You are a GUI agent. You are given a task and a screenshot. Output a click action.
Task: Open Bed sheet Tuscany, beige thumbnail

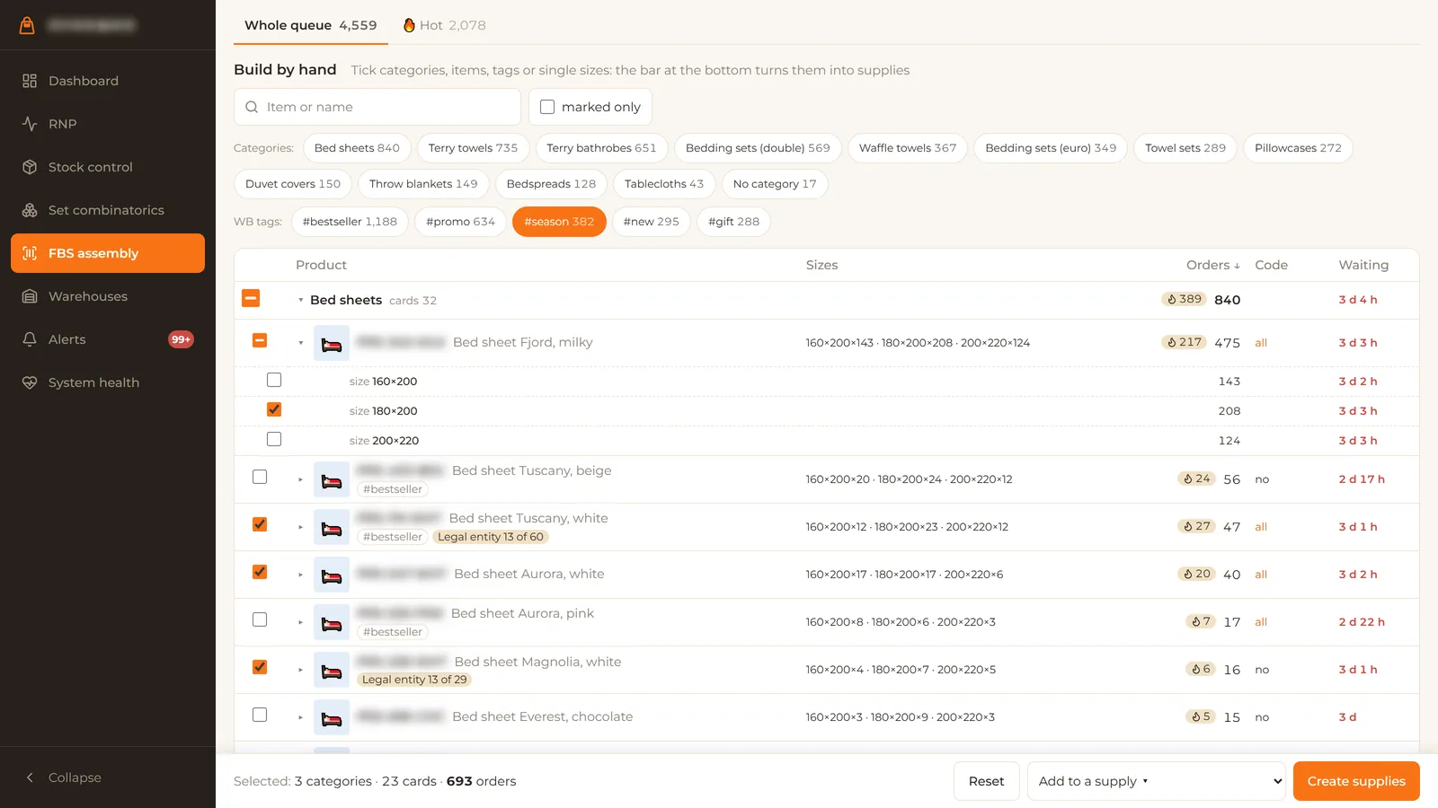(x=332, y=479)
